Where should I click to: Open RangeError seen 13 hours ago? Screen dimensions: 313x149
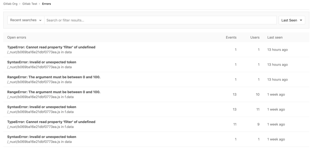pyautogui.click(x=54, y=77)
